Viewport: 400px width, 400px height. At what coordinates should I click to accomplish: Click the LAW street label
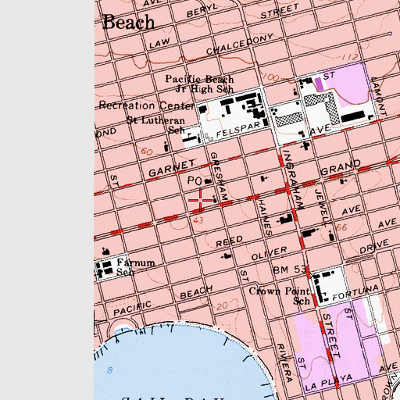[159, 44]
